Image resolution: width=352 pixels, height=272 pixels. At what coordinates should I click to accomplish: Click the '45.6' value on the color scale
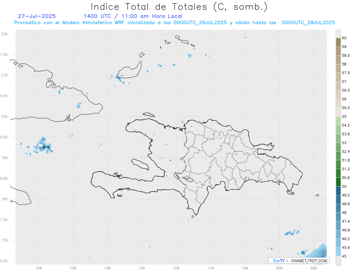[346, 247]
